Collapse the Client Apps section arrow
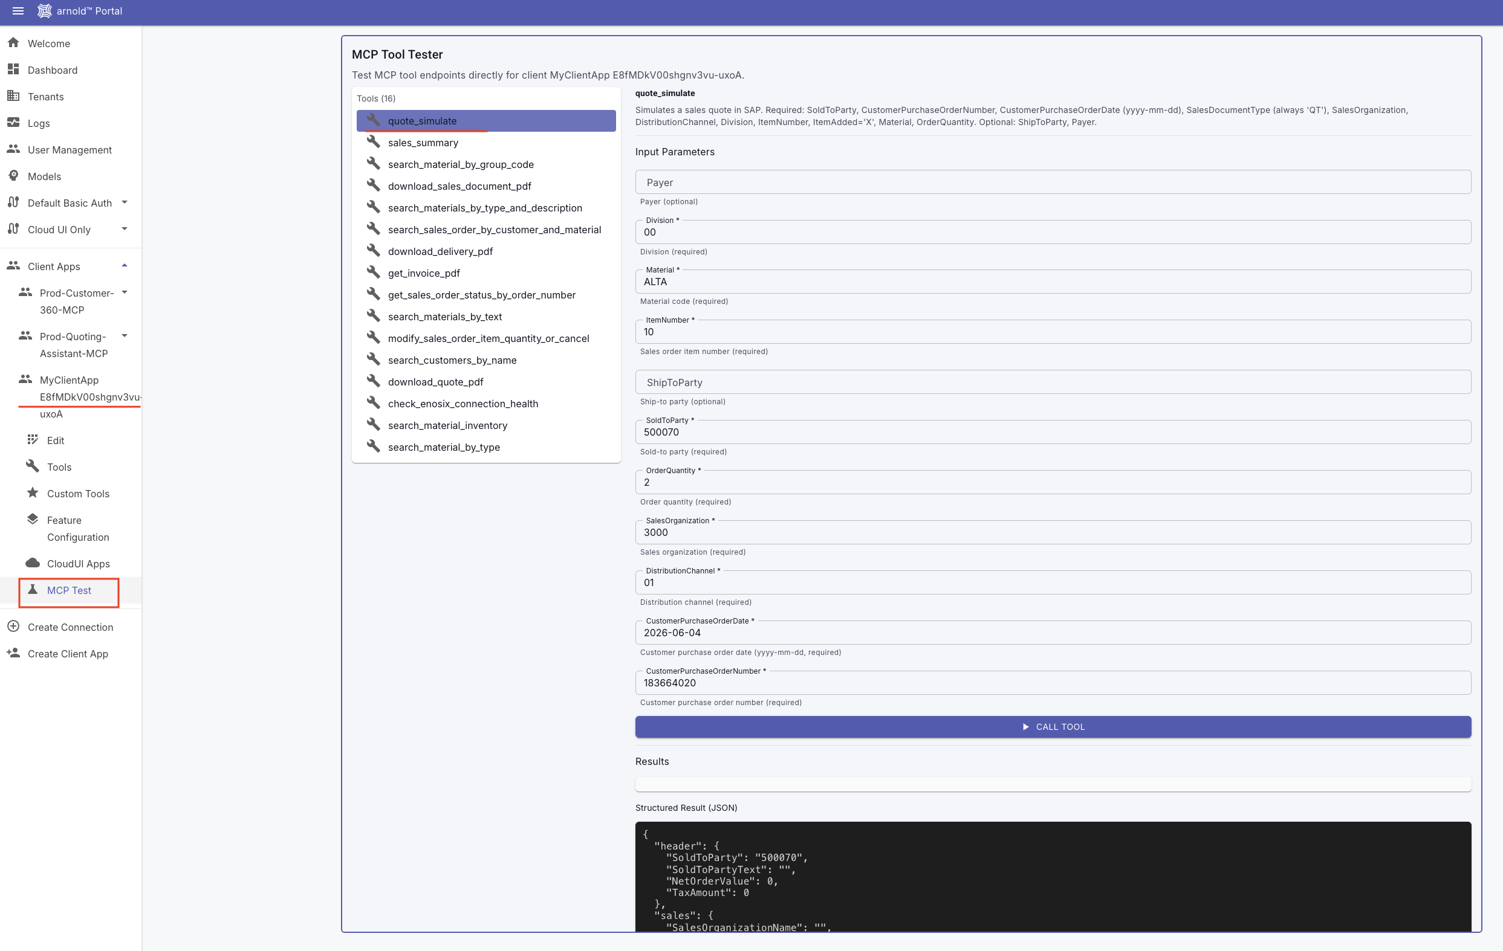Screen dimensions: 1503x951 point(124,266)
